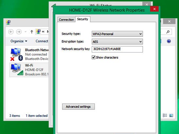Click the Not connected status text
Image resolution: width=179 pixels, height=134 pixels.
point(36,54)
